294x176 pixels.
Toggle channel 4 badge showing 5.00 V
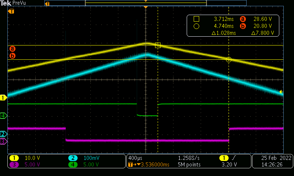pos(73,164)
